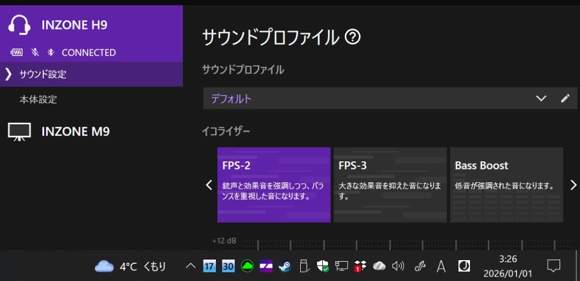Open the Windows Security shield icon
This screenshot has width=580, height=281.
323,266
